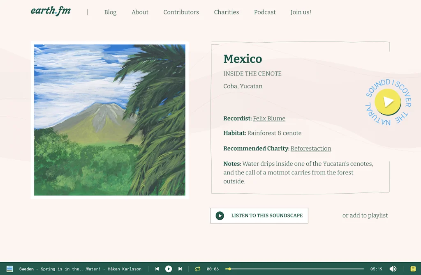Viewport: 421px width, 275px height.
Task: Click LISTEN TO THIS SOUNDSCAPE
Action: (x=259, y=215)
